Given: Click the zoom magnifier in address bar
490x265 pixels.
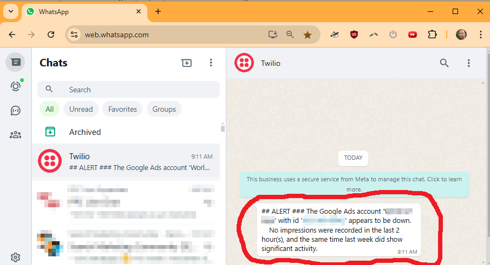Looking at the screenshot, I should (x=290, y=35).
